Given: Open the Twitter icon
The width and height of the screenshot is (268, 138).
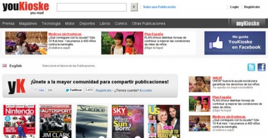Looking at the screenshot, I should coord(251,67).
